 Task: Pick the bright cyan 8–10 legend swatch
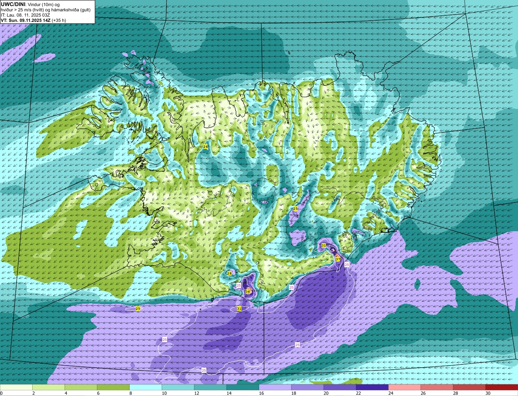(x=146, y=387)
